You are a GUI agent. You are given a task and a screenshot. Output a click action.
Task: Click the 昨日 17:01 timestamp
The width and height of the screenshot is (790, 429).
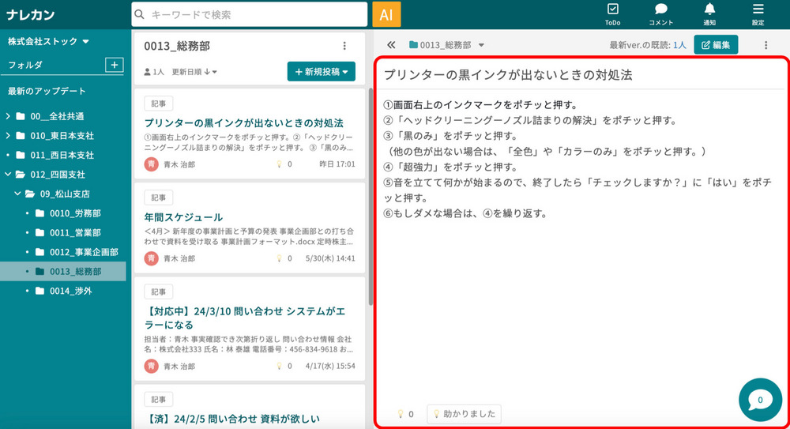(337, 164)
